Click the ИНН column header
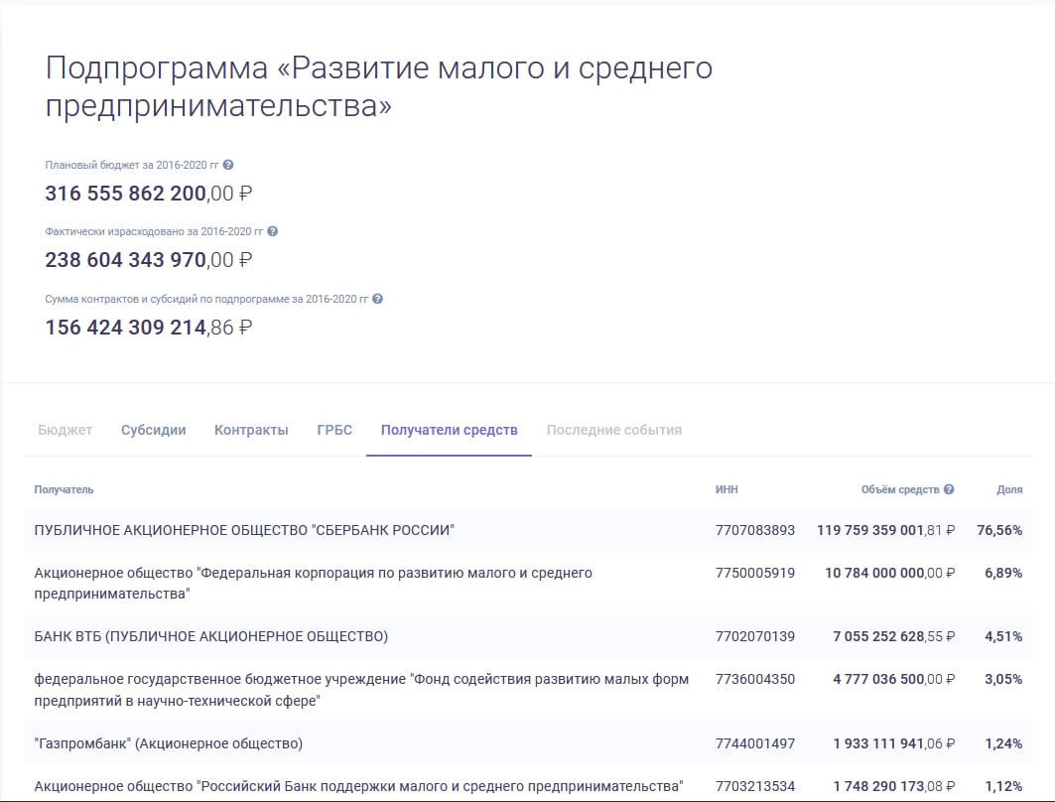1055x802 pixels. click(726, 489)
